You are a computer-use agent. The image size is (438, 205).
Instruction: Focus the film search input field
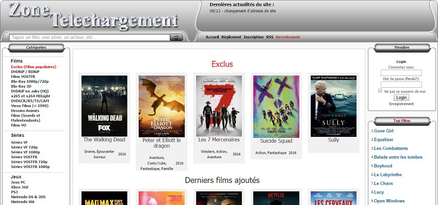[x=90, y=37]
